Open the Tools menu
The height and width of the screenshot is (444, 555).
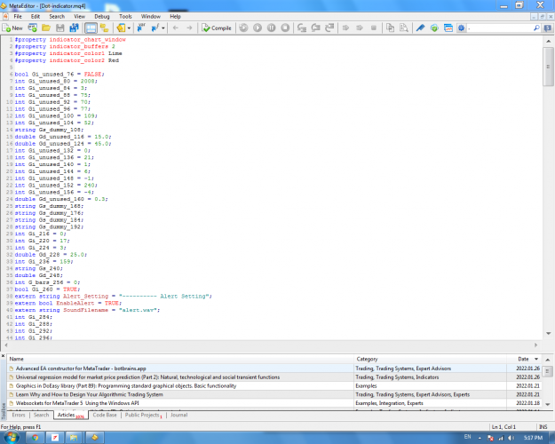(125, 16)
